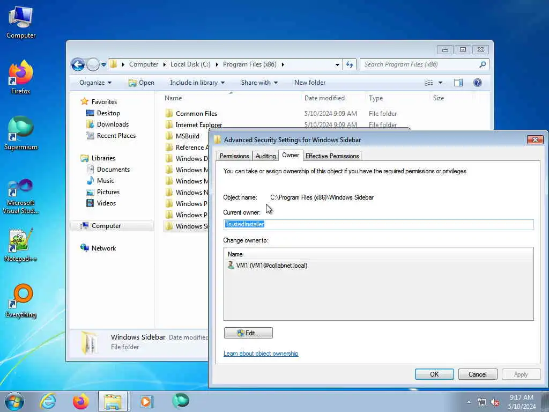Viewport: 549px width, 412px height.
Task: Click the Current owner TrustedInstaller field
Action: (379, 224)
